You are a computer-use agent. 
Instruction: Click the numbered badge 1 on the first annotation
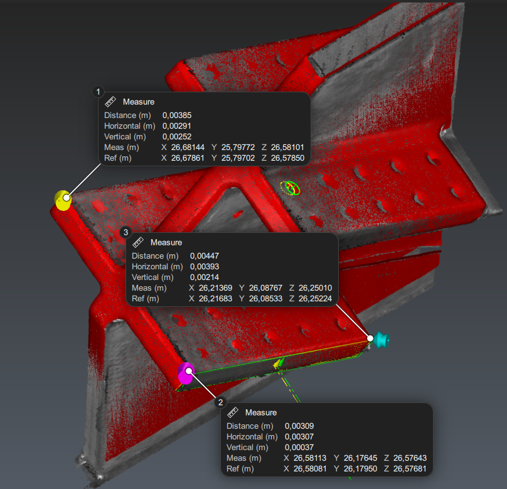(99, 92)
